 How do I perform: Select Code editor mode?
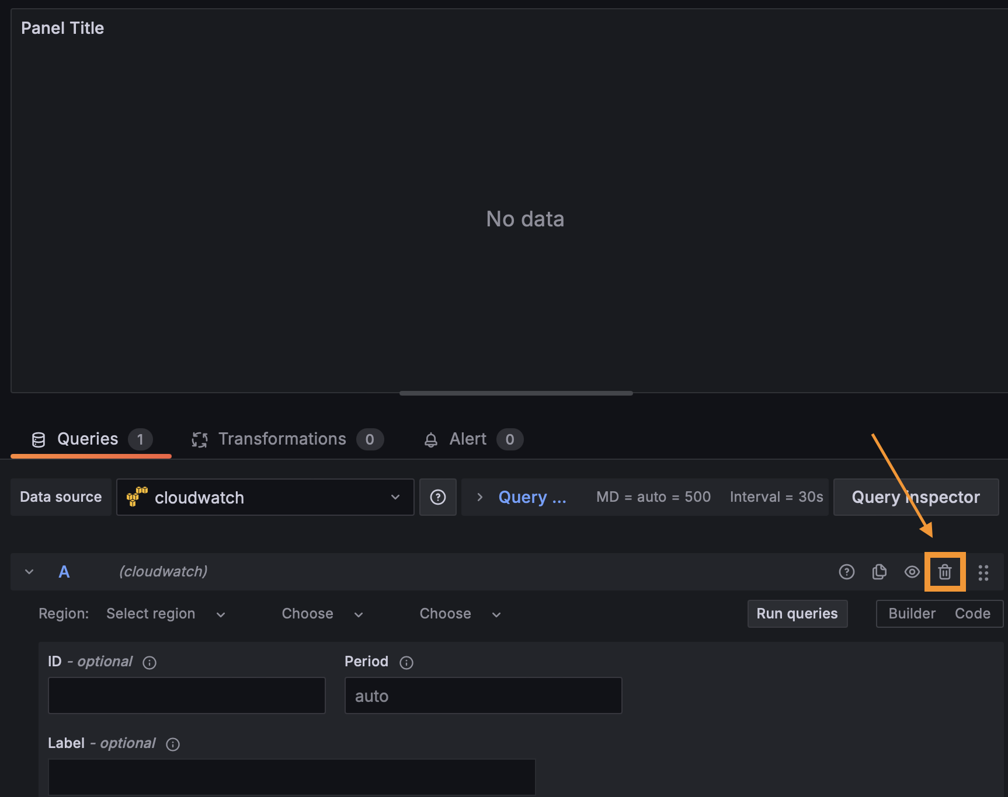tap(972, 614)
